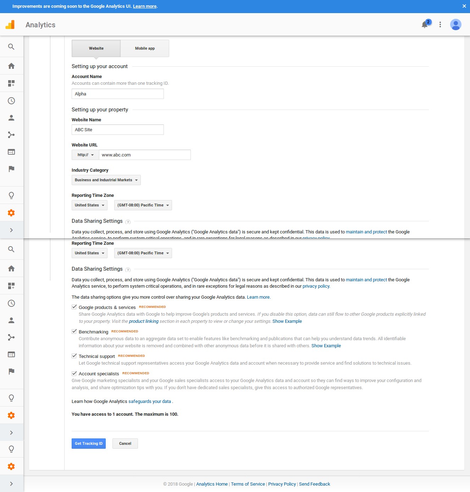Disable the Benchmarking data sharing checkbox
The image size is (470, 492).
point(74,331)
